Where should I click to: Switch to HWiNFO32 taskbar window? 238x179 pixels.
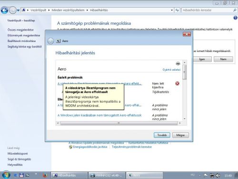[107, 175]
